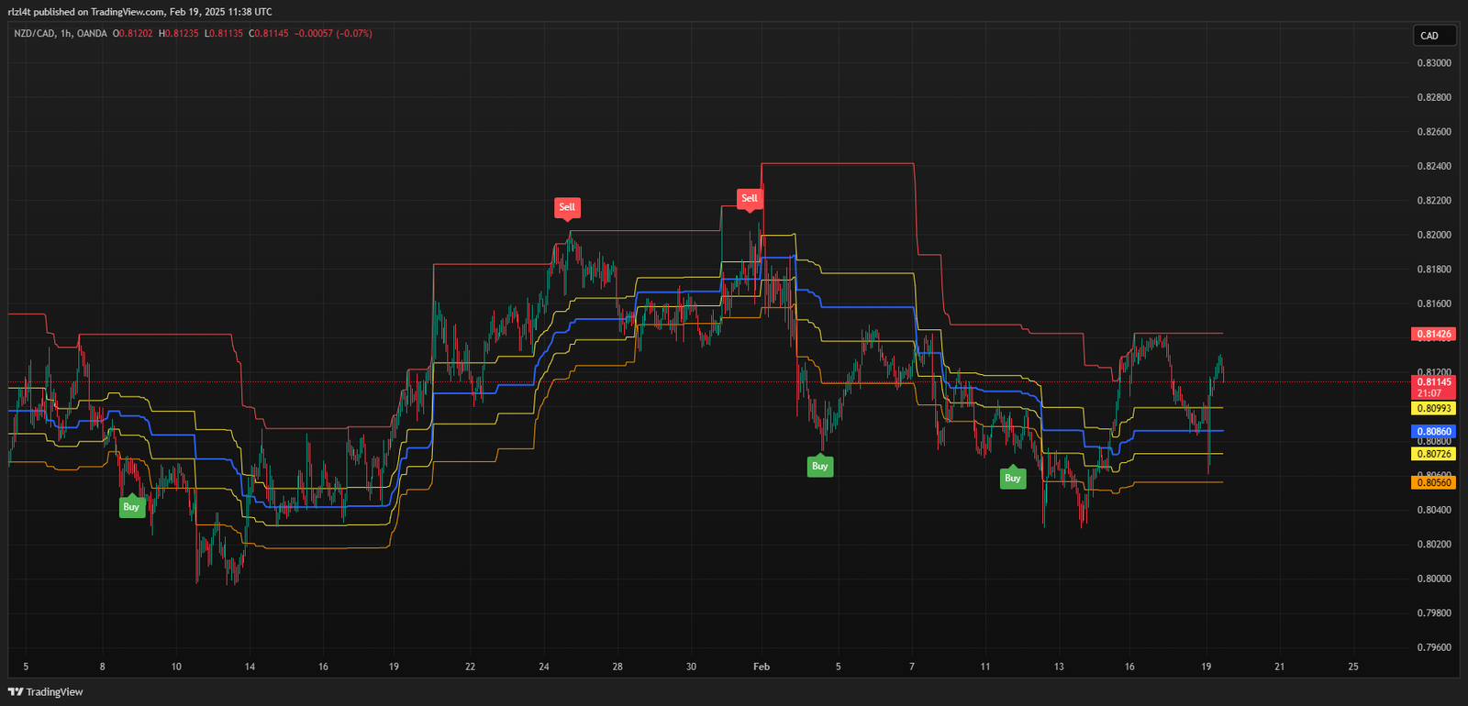Click the 0.83000 level on price axis
Image resolution: width=1468 pixels, height=706 pixels.
coord(1434,63)
